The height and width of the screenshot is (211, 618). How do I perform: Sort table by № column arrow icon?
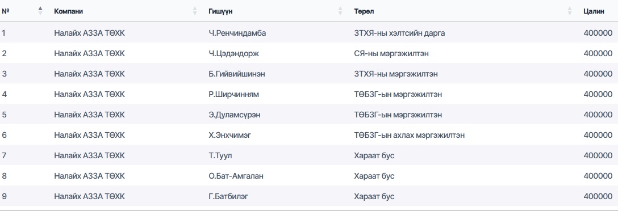pos(40,11)
